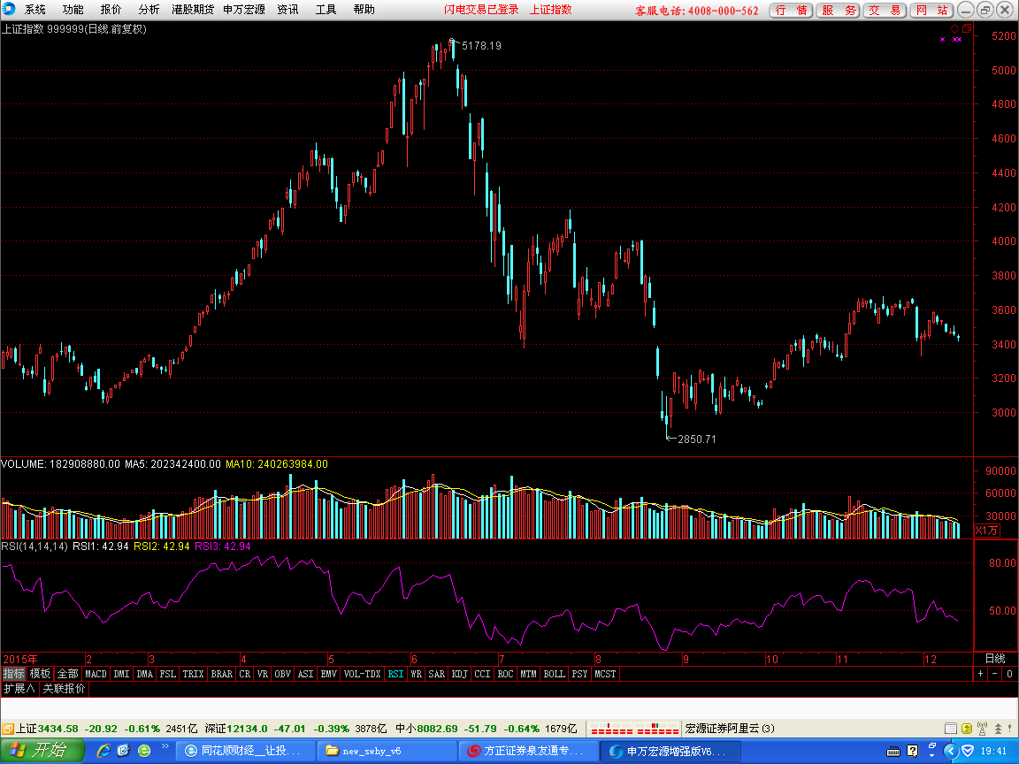Click the red market breadth indicator bars

click(634, 729)
